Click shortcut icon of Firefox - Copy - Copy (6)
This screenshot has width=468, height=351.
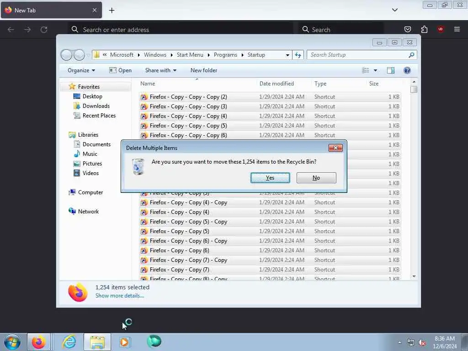(x=144, y=250)
